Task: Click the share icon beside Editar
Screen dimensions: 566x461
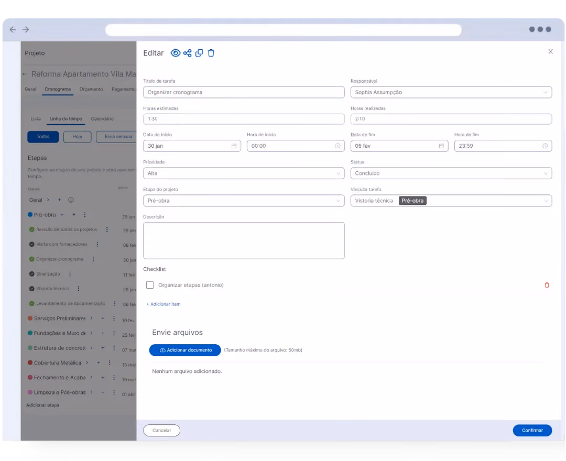Action: (x=187, y=53)
